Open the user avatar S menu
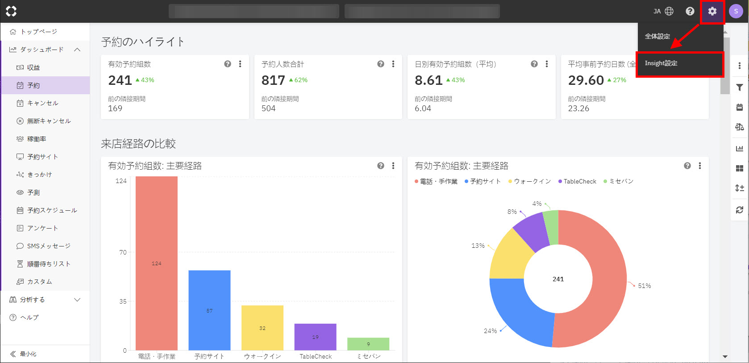The height and width of the screenshot is (363, 749). pyautogui.click(x=736, y=11)
